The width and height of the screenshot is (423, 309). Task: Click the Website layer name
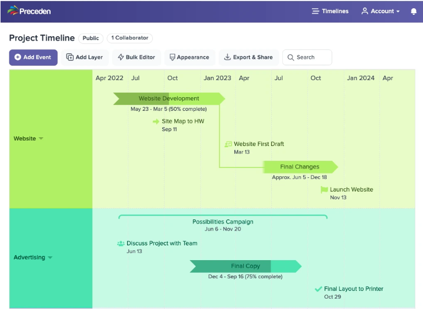click(25, 139)
